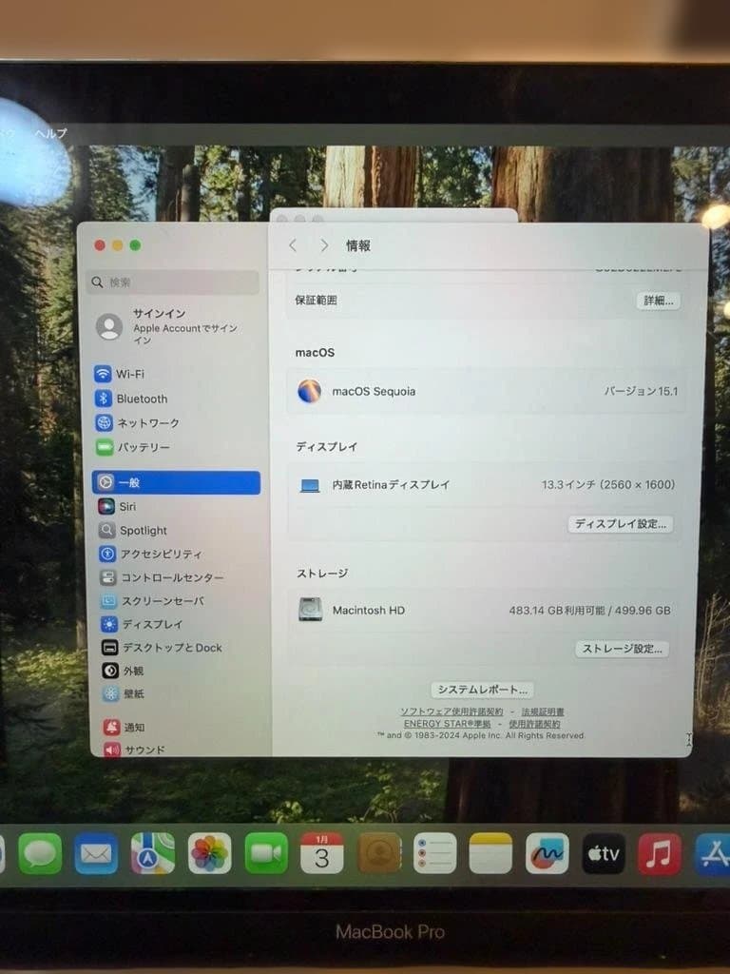The image size is (730, 974).
Task: Open Maps from the Dock
Action: pyautogui.click(x=153, y=853)
